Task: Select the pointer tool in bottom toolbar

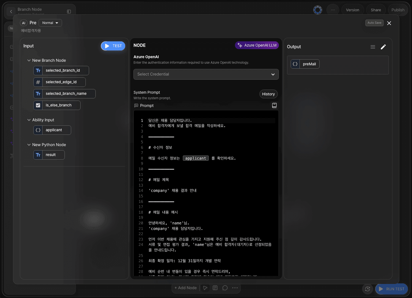Action: click(x=205, y=288)
